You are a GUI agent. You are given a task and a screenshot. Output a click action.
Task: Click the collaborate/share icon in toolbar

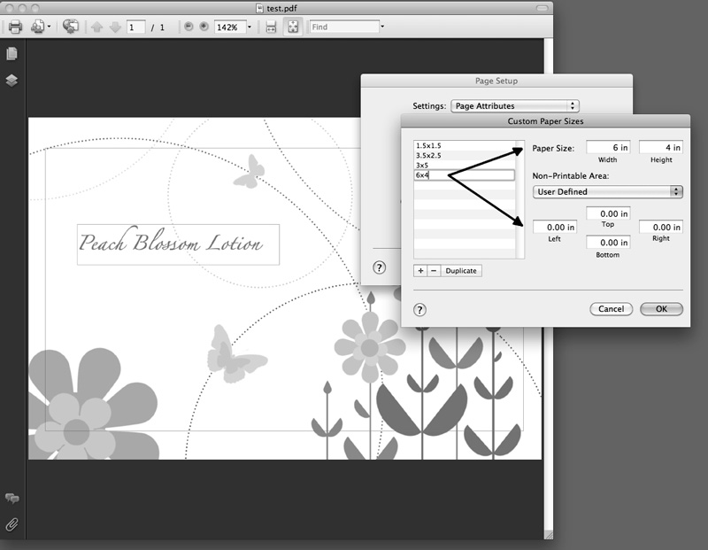(x=71, y=27)
